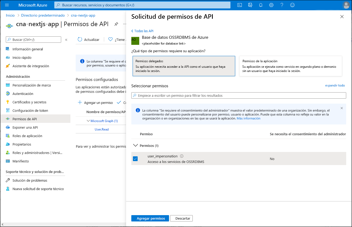Click the horizontal scrollbar at bottom
This screenshot has height=227, width=352.
click(x=63, y=224)
